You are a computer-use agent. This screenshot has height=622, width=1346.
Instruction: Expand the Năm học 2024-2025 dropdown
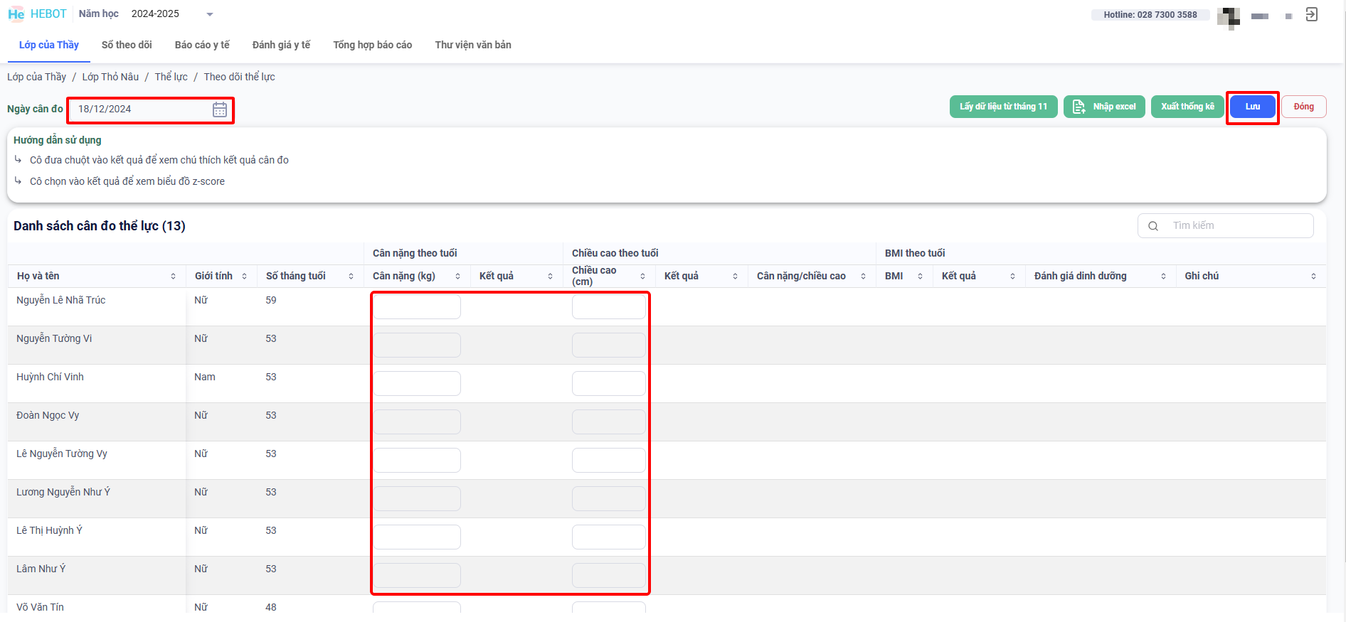click(209, 14)
